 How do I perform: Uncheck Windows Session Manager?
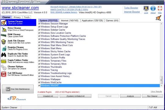[x=39, y=24]
